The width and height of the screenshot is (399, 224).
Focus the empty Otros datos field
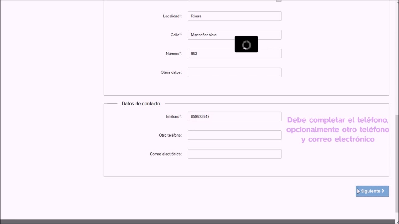tap(234, 72)
